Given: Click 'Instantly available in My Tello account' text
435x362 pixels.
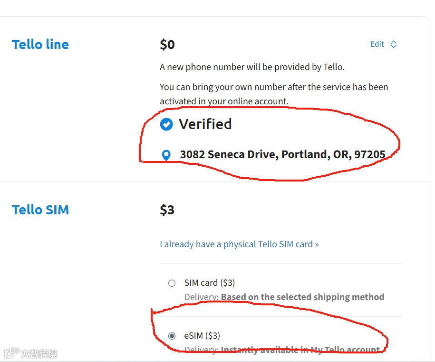Looking at the screenshot, I should (300, 350).
